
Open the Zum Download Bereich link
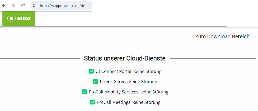pyautogui.click(x=222, y=37)
